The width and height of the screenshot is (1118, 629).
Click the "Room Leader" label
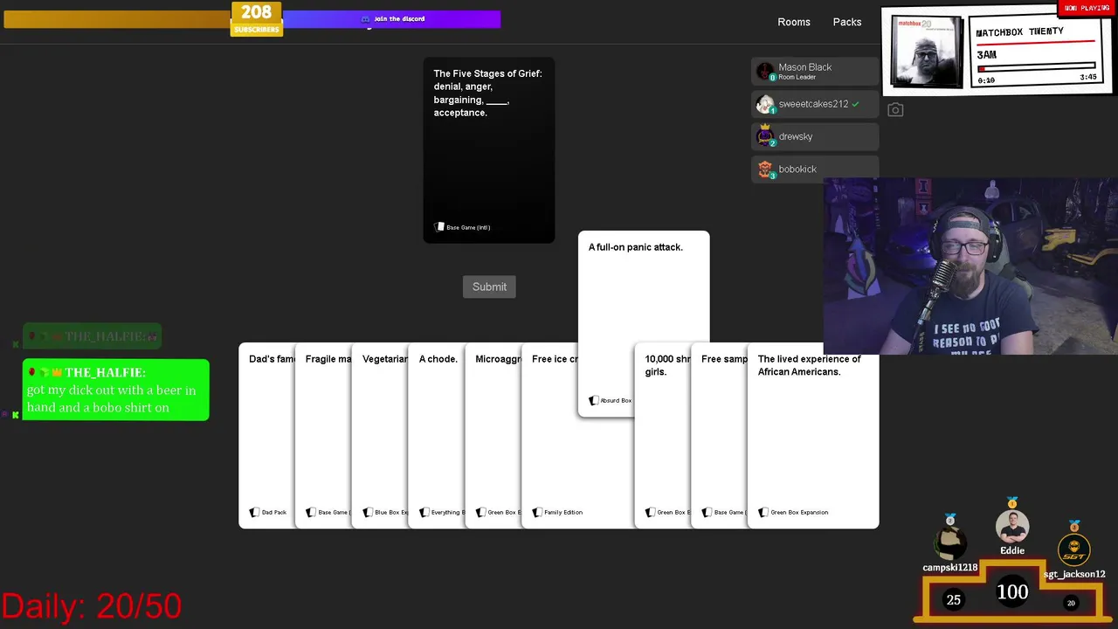pos(797,78)
